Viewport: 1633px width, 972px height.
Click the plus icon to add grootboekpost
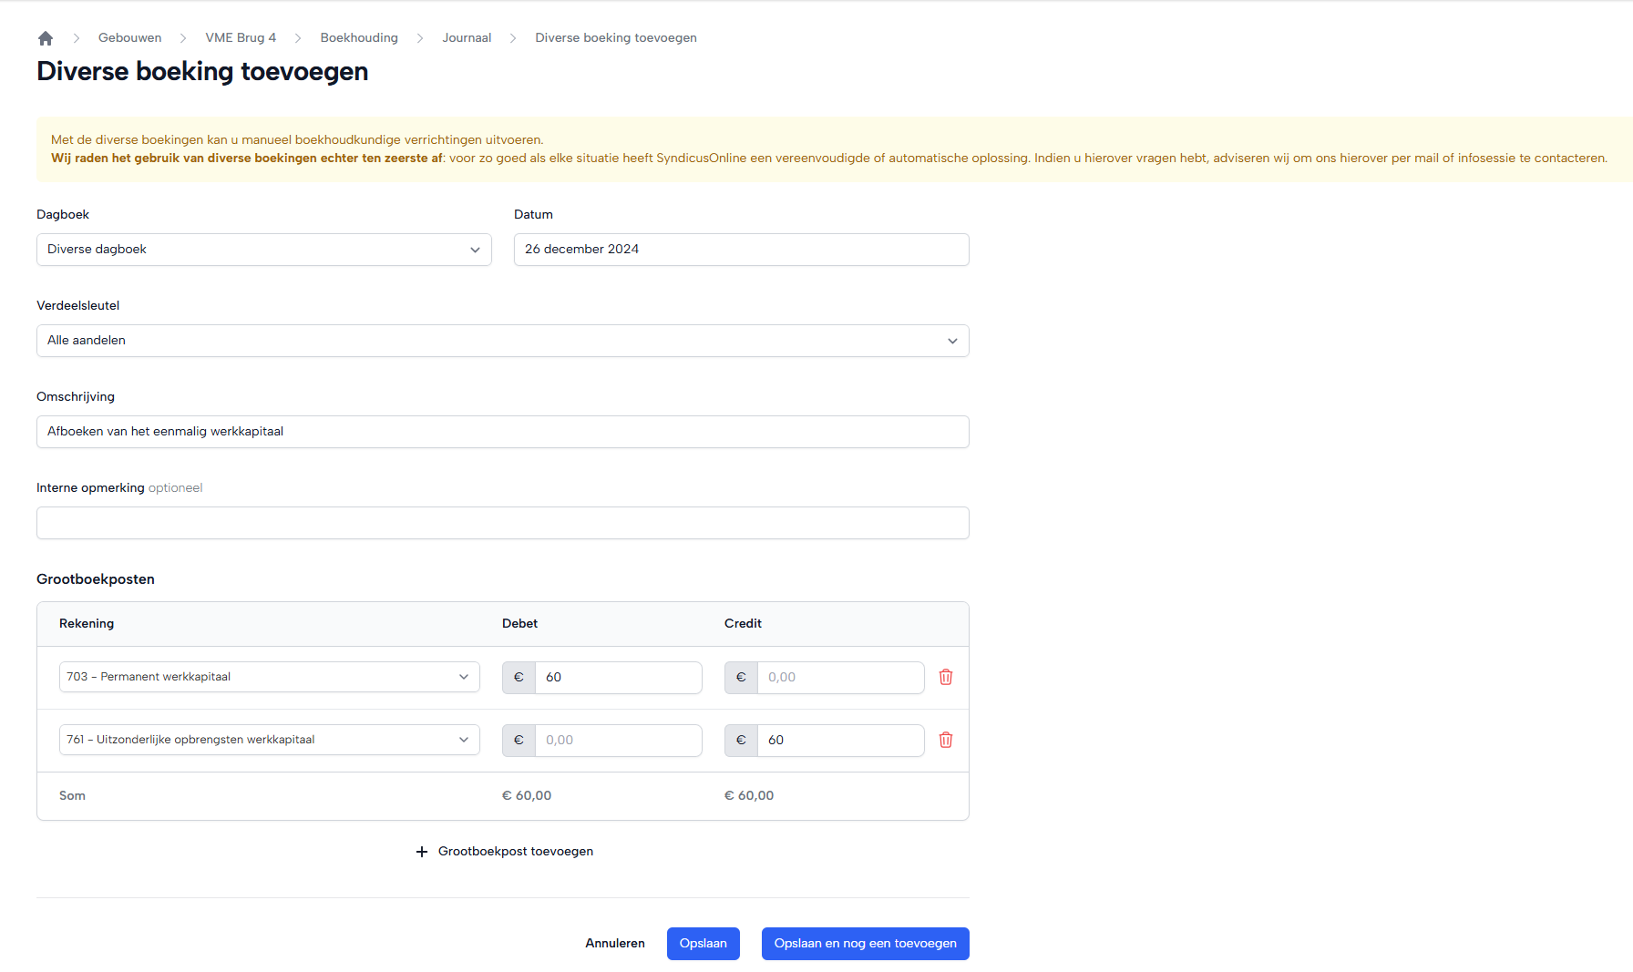tap(422, 852)
